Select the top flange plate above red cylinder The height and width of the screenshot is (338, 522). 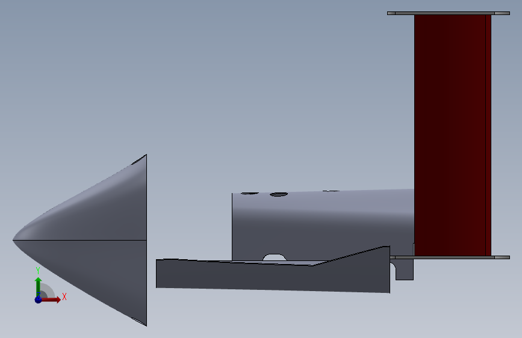(449, 13)
